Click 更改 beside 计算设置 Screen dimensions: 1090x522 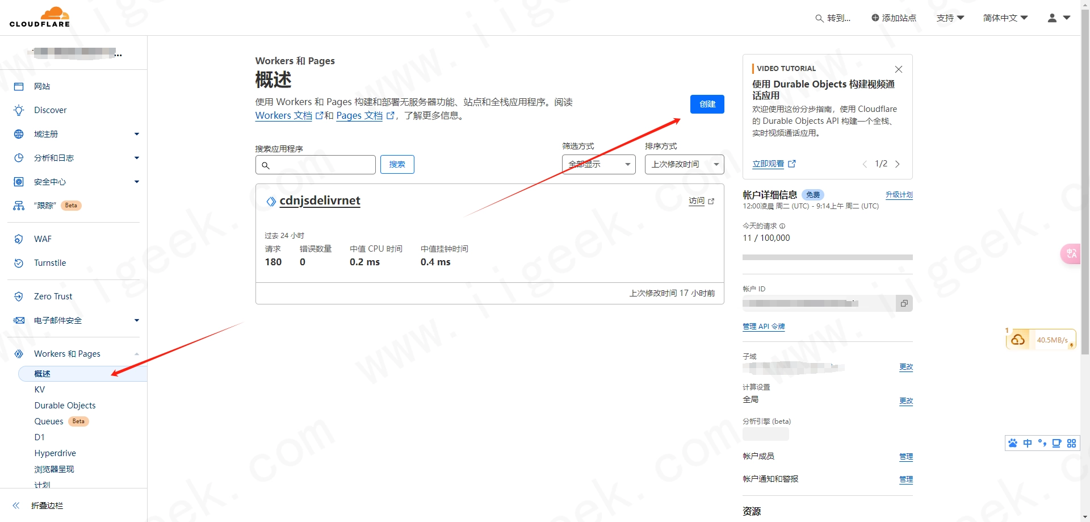click(906, 401)
